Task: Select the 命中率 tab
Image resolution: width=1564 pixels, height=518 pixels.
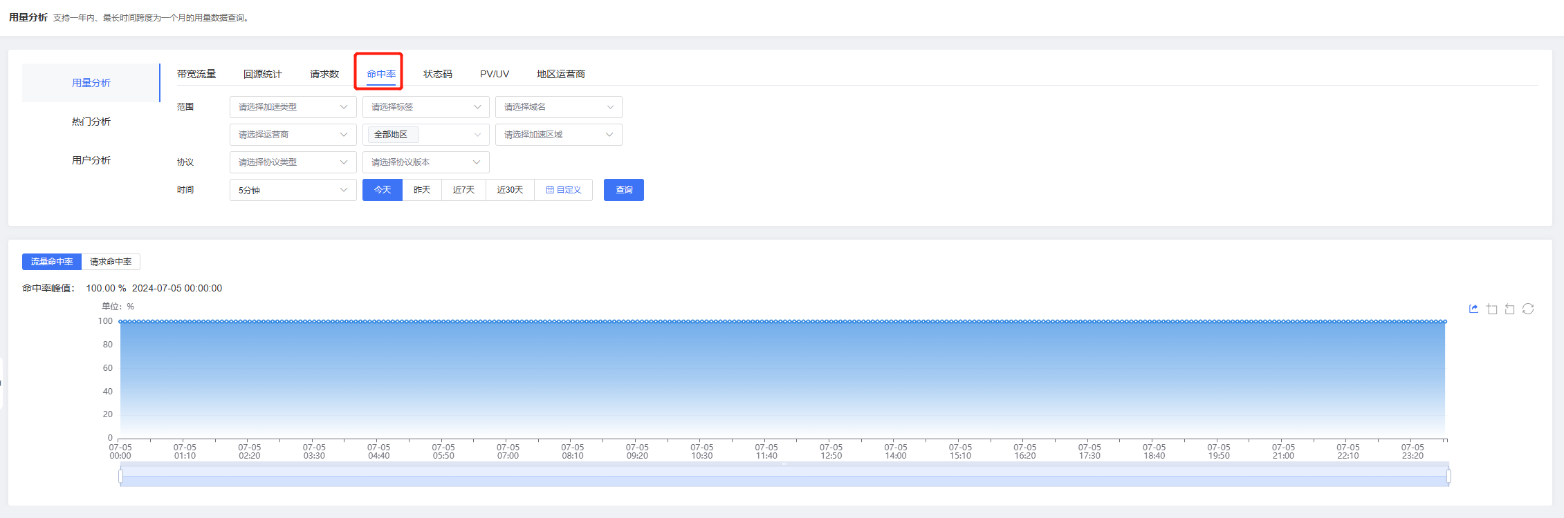Action: point(381,74)
